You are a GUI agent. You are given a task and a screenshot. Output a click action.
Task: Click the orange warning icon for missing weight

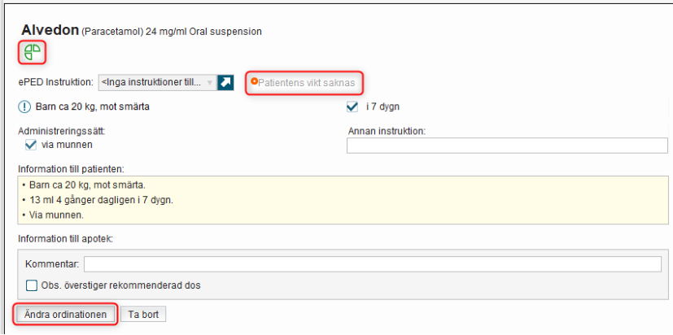tap(254, 82)
